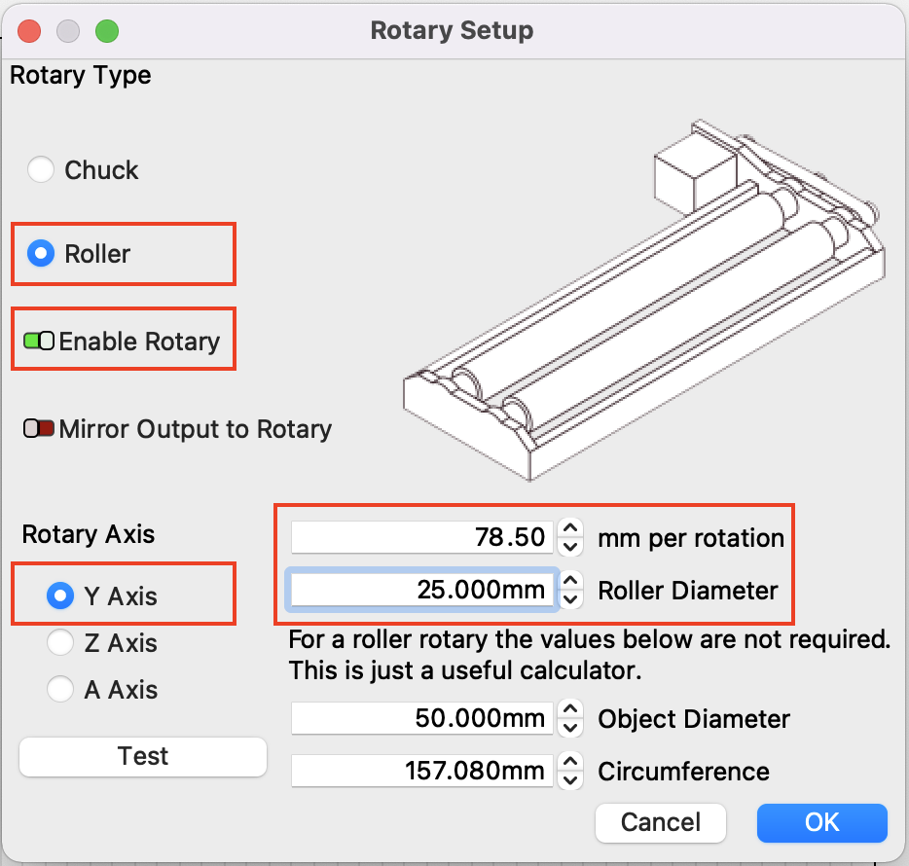The image size is (909, 866).
Task: Click the Roller Diameter input field
Action: click(422, 590)
